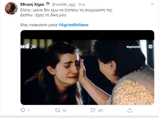
Task: Open the attached crying scene image
Action: coord(87,71)
